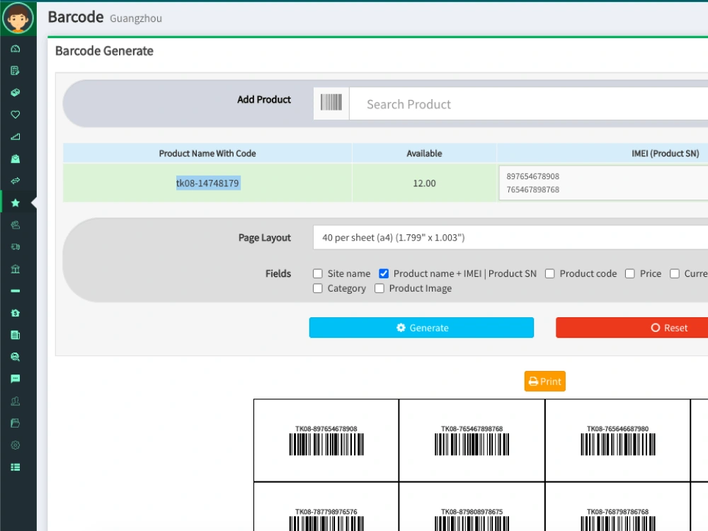Viewport: 708px width, 531px height.
Task: Open the list rows icon at sidebar bottom
Action: coord(16,467)
